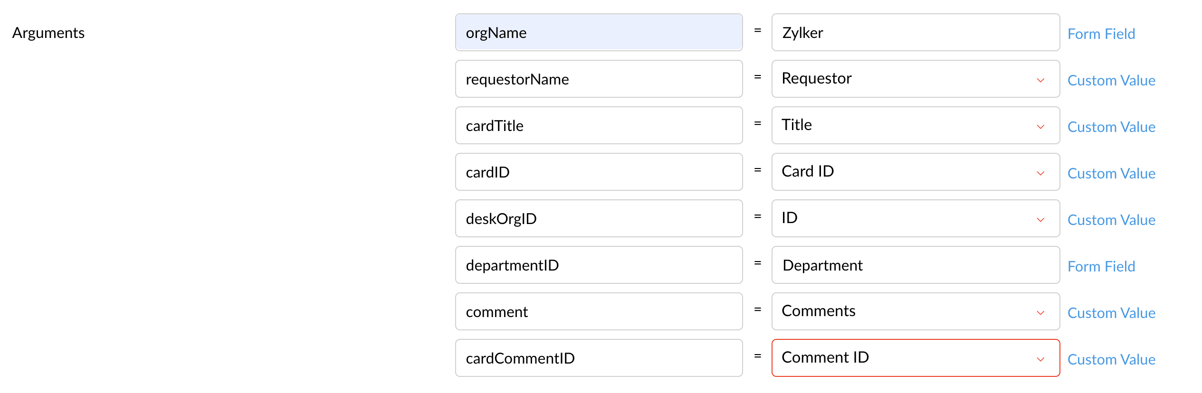Click the requestorName argument field
The image size is (1202, 393).
[599, 79]
